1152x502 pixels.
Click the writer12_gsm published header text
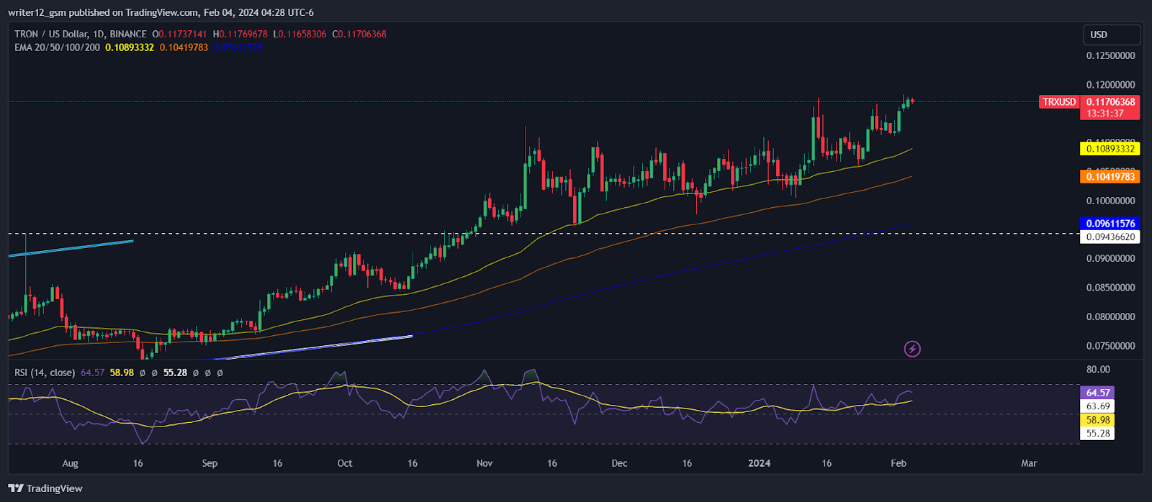(161, 12)
